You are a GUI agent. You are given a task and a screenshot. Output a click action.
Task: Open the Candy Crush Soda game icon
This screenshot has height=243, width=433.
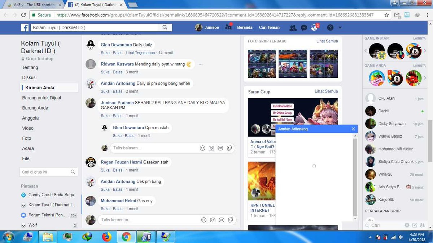click(376, 78)
